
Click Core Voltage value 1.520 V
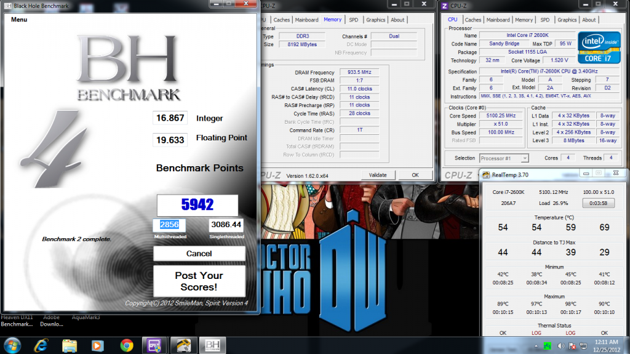click(x=559, y=60)
